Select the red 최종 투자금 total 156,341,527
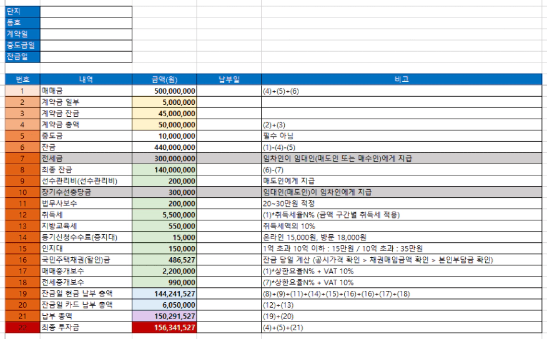 click(165, 327)
